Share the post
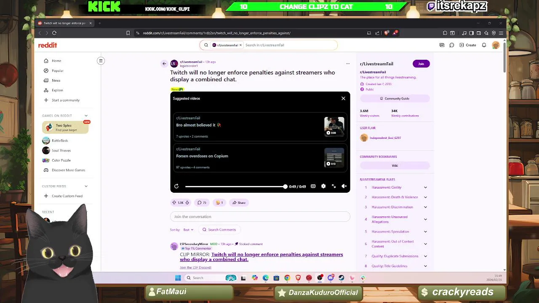The width and height of the screenshot is (539, 303). (239, 202)
